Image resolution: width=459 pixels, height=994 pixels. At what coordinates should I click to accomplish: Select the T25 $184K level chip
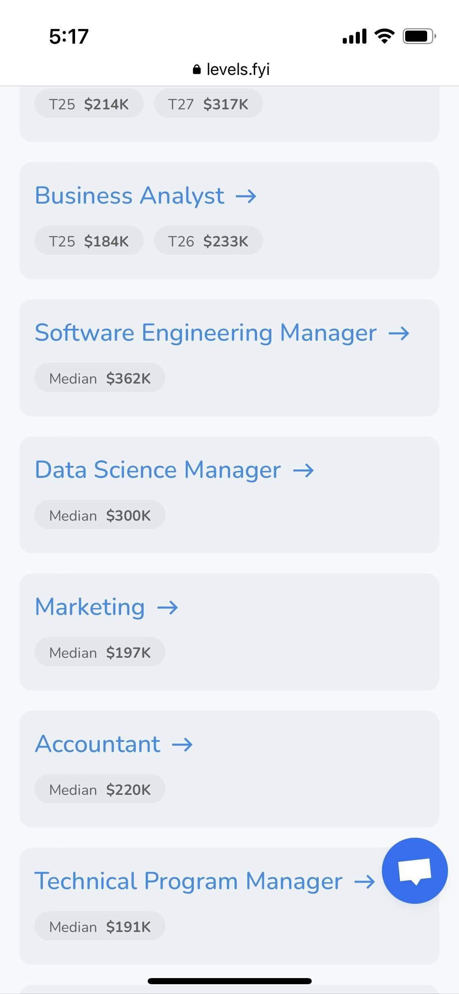(89, 241)
